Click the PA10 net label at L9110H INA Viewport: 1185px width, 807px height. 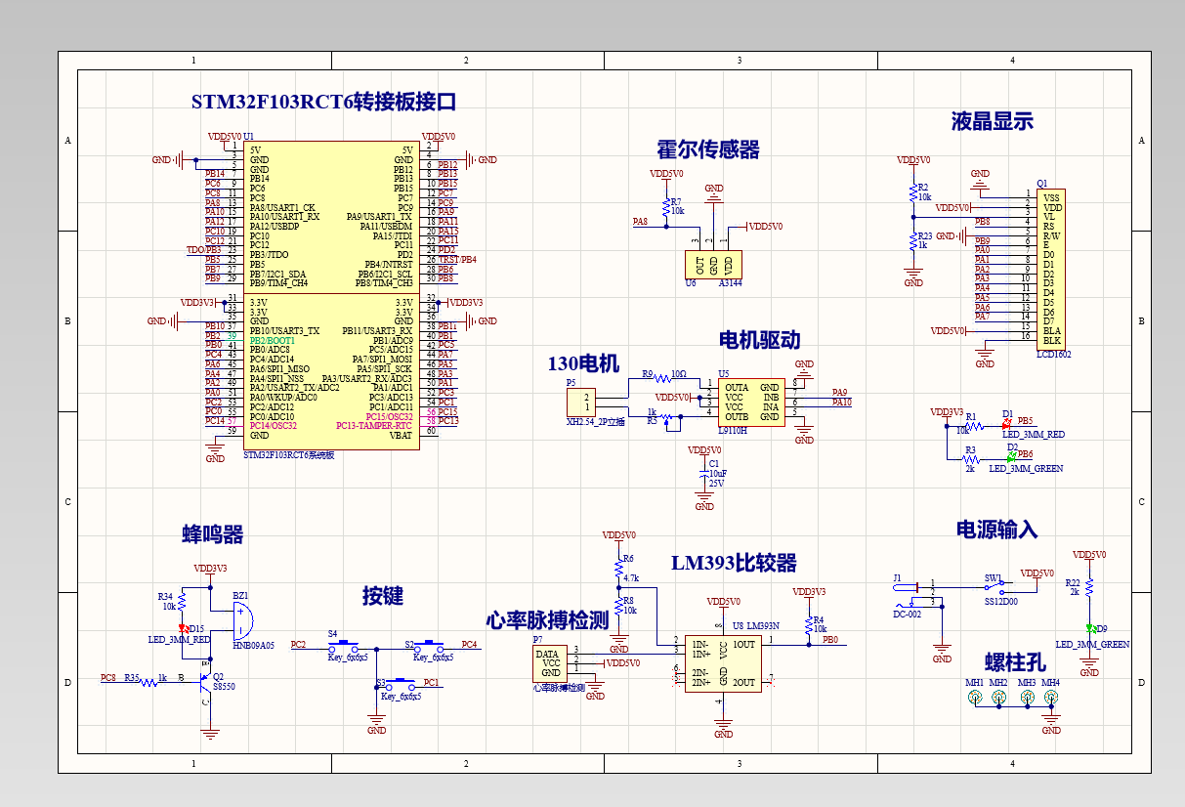(x=841, y=402)
